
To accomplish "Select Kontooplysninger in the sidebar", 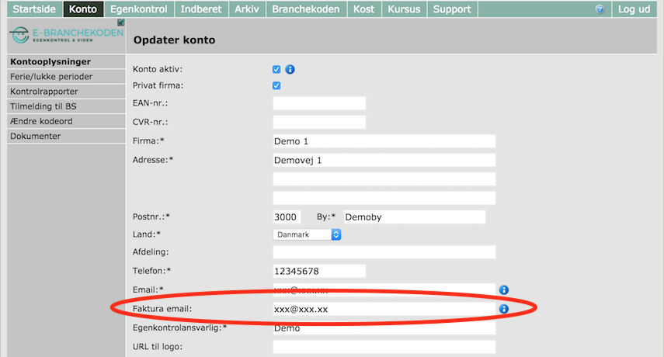I will point(67,62).
